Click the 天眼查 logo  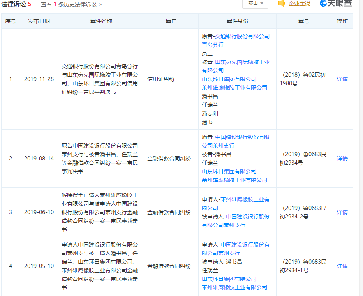click(x=336, y=3)
